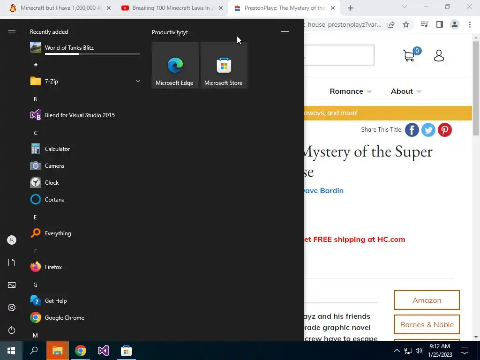Image resolution: width=480 pixels, height=360 pixels.
Task: Show hidden system tray icons
Action: [x=397, y=351]
